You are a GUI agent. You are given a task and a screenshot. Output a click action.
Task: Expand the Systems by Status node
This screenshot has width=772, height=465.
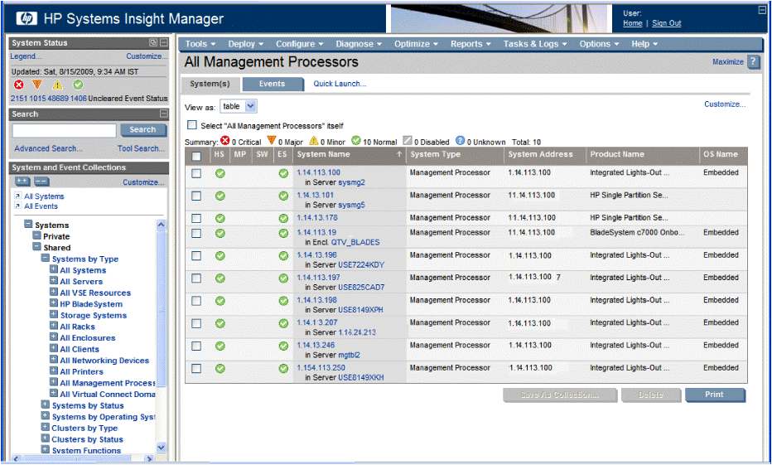click(x=46, y=404)
